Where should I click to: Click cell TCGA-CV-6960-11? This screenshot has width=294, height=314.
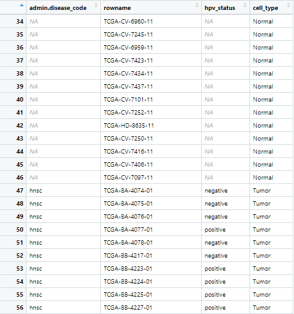click(x=128, y=22)
